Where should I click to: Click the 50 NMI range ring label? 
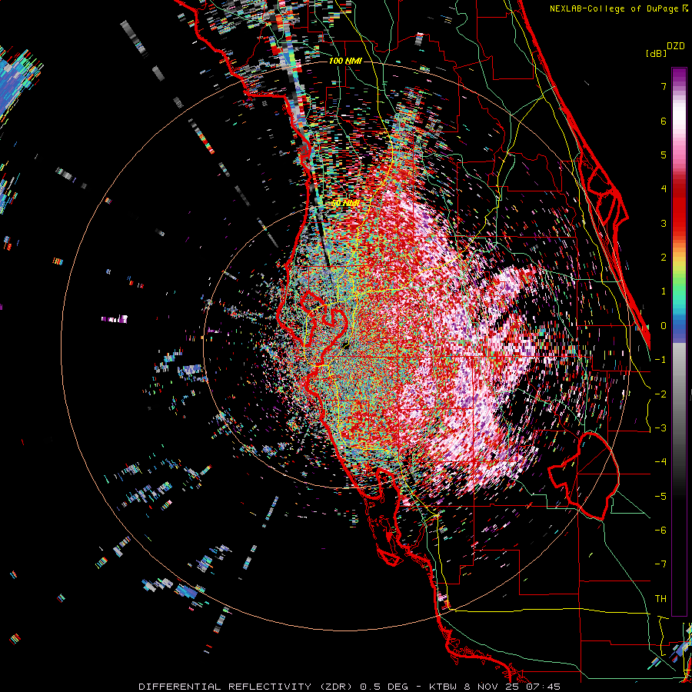tap(344, 204)
